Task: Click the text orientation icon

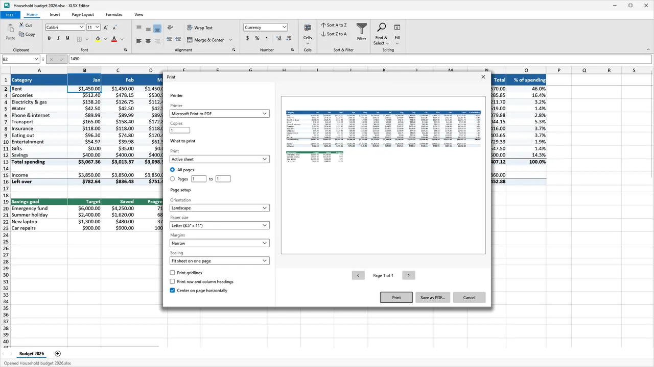Action: click(x=170, y=28)
